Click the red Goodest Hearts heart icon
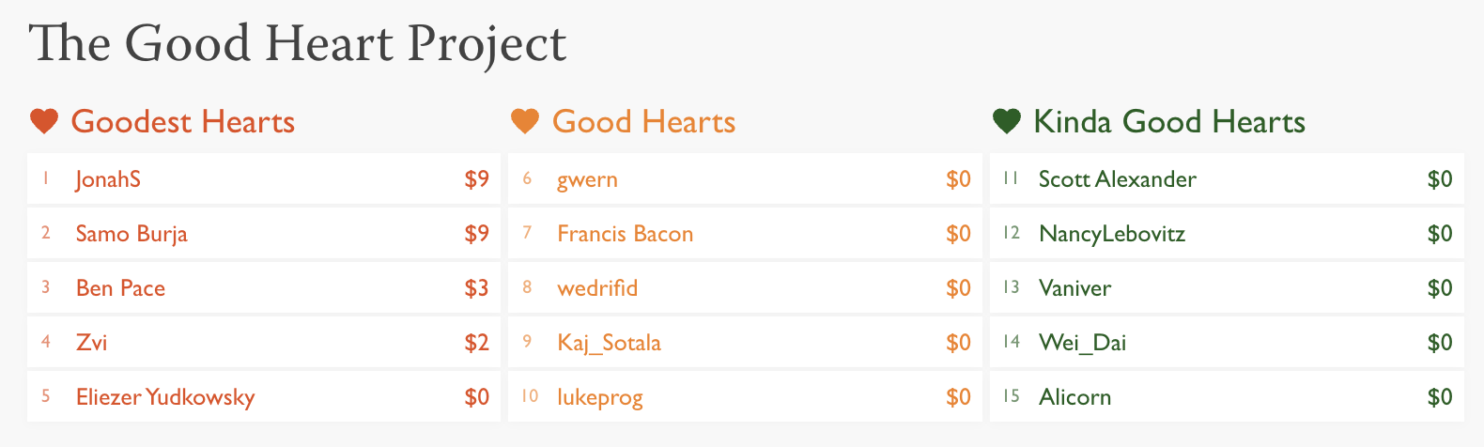Screen dimensions: 1484x447 tap(44, 121)
